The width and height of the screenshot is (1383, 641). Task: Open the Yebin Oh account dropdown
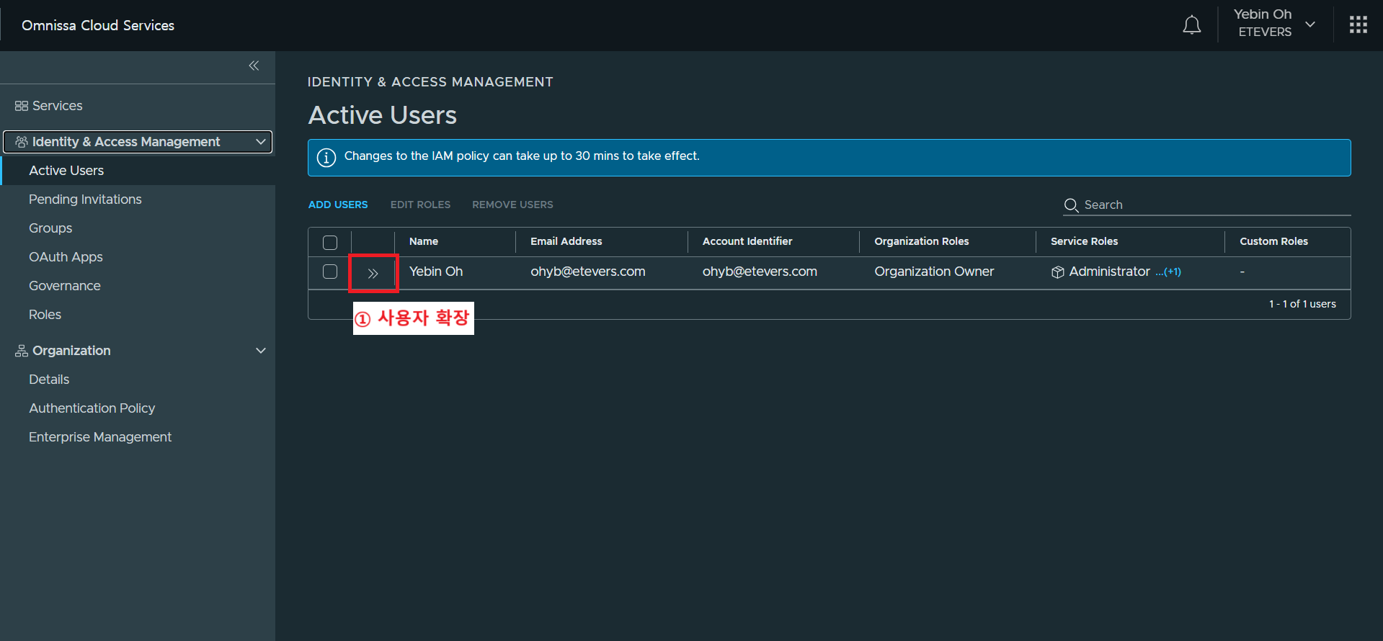tap(1310, 24)
